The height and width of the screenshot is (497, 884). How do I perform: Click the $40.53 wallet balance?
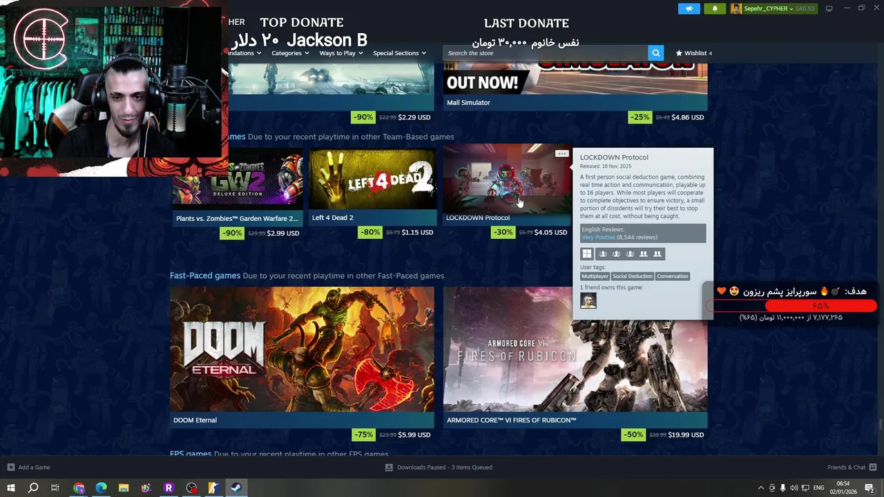(805, 8)
